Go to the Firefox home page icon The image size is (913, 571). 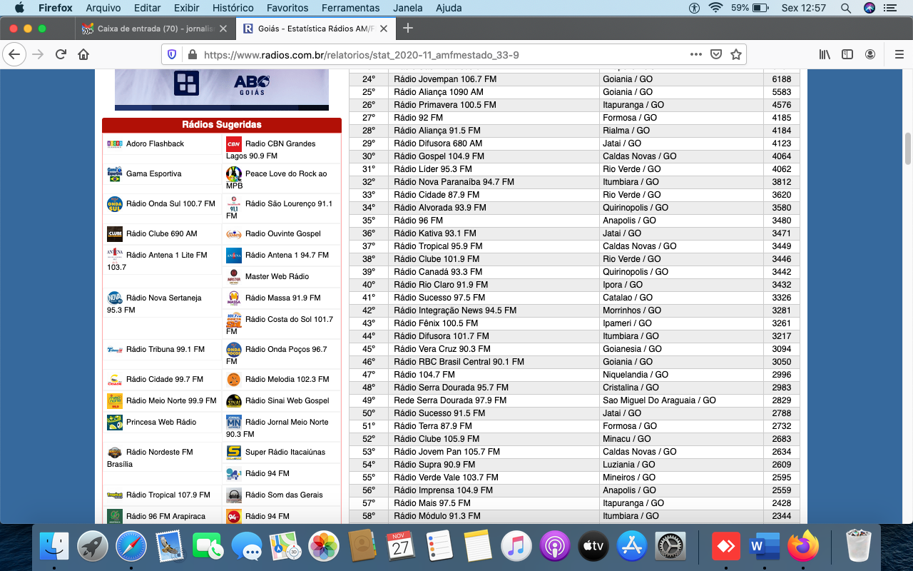point(83,54)
